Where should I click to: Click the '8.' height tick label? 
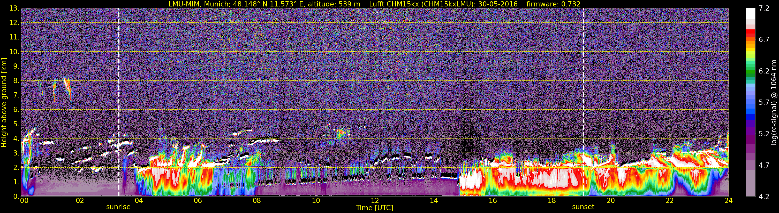[x=16, y=81]
